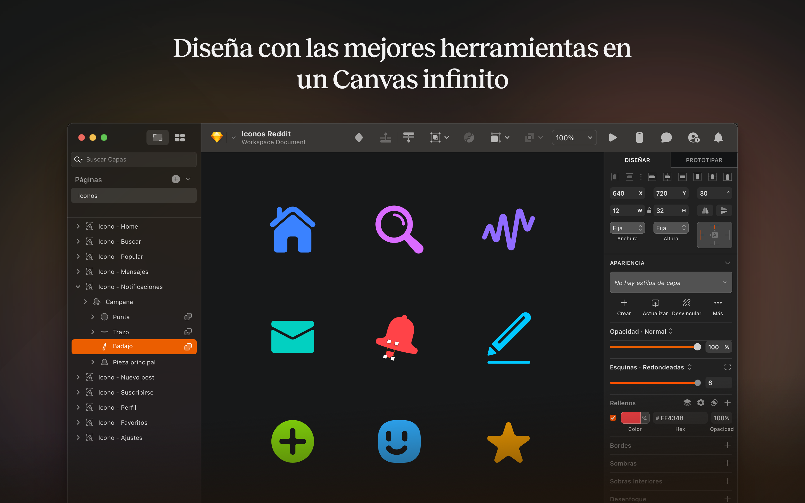
Task: Expand the Icono - Popular layer
Action: click(x=78, y=257)
